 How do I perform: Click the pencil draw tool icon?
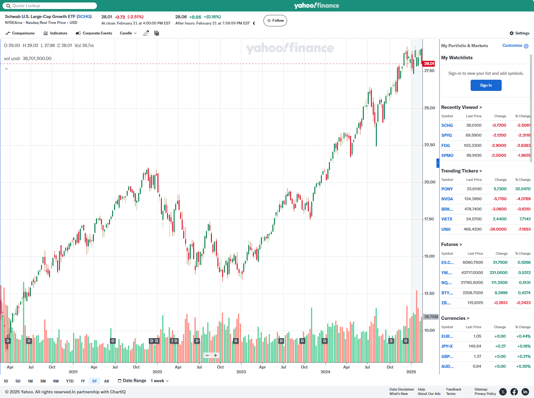(146, 33)
